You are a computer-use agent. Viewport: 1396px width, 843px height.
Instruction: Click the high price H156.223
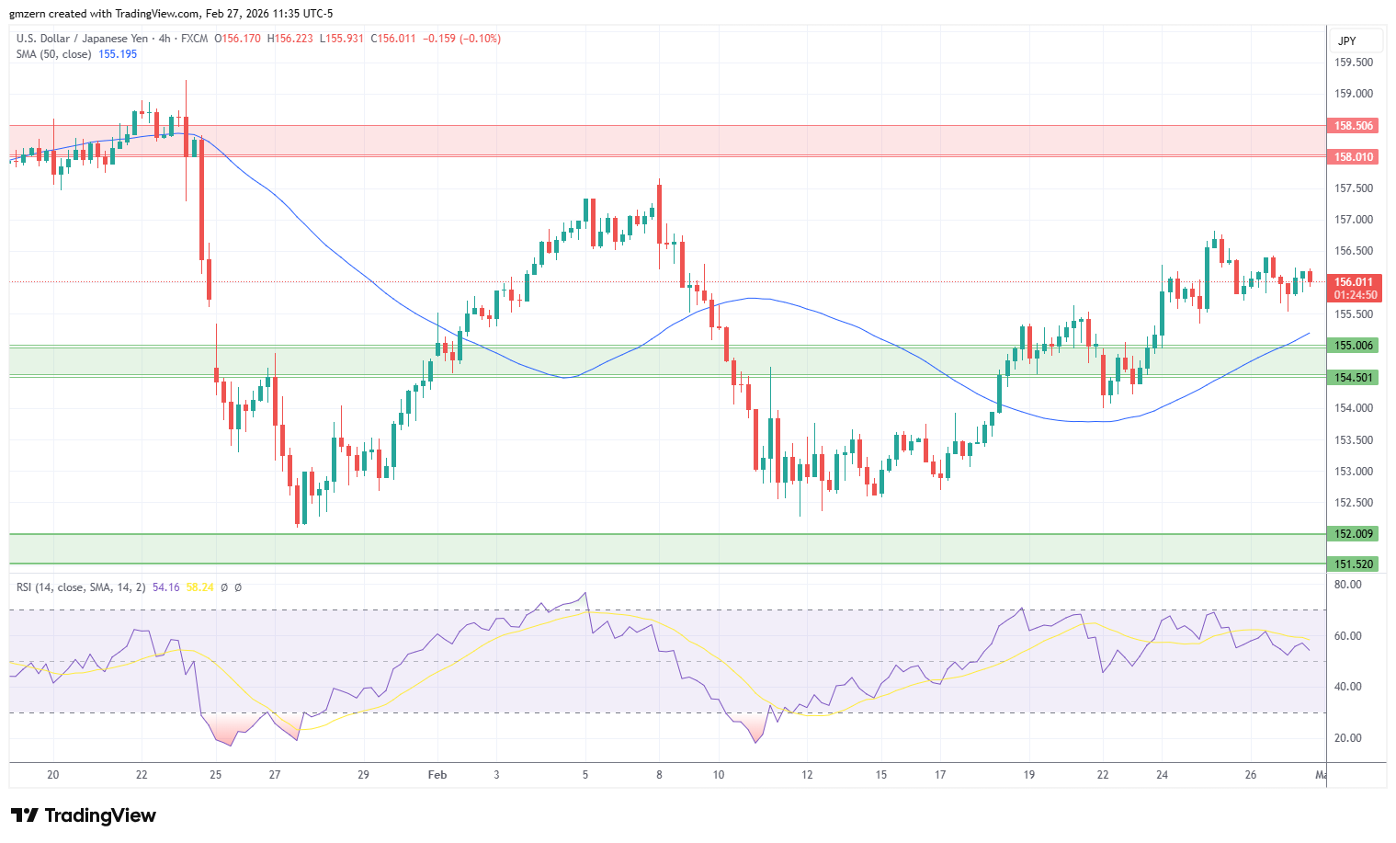point(289,39)
